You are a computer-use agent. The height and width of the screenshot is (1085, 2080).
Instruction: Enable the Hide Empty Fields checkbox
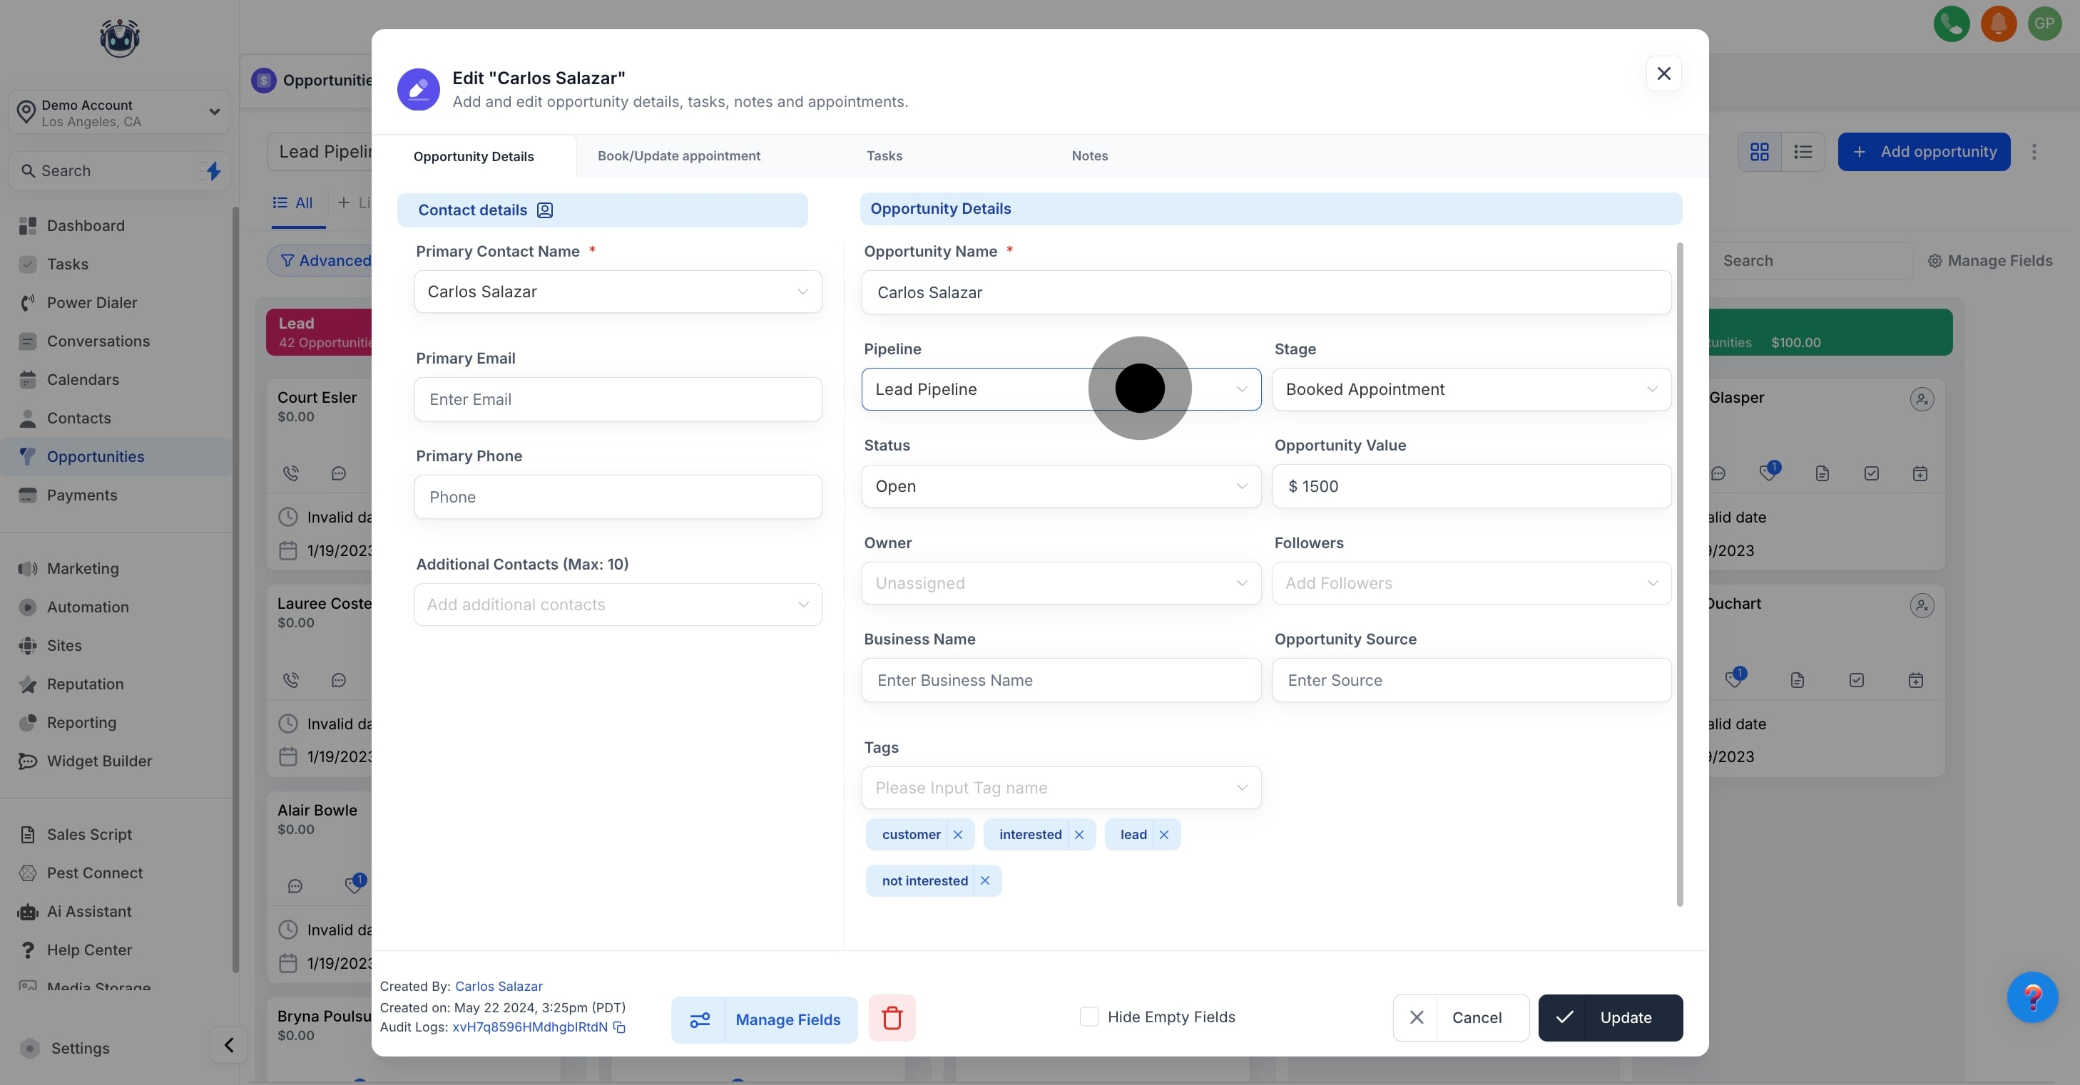click(1089, 1017)
